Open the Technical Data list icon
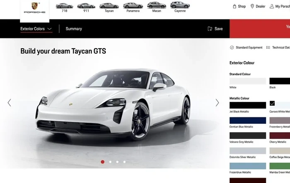 tap(268, 48)
